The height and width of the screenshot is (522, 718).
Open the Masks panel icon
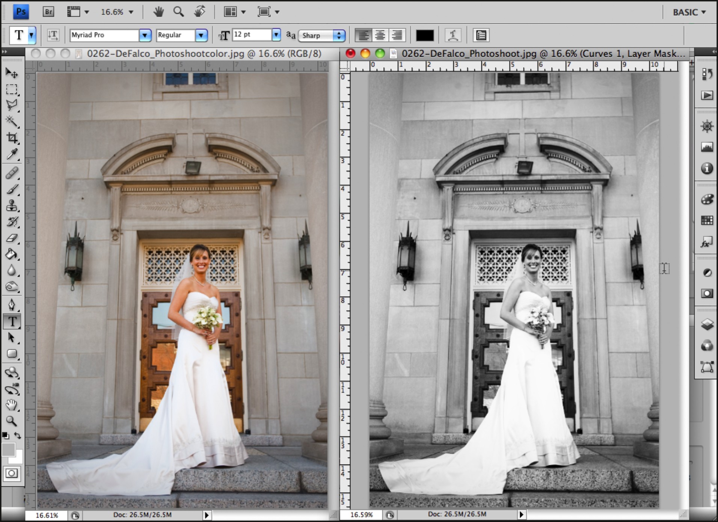(x=707, y=293)
